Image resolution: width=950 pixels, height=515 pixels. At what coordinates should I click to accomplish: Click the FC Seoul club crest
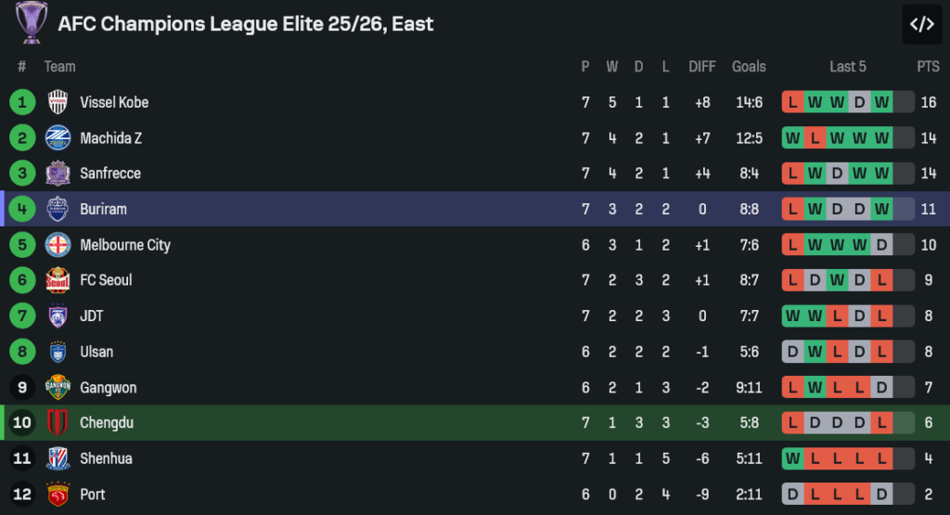click(x=58, y=280)
